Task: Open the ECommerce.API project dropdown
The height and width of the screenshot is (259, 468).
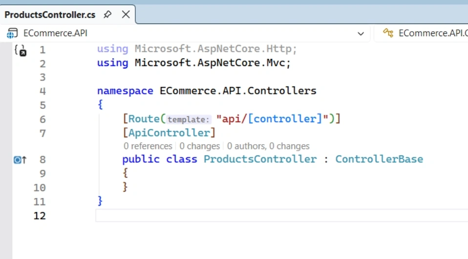Action: click(x=361, y=33)
